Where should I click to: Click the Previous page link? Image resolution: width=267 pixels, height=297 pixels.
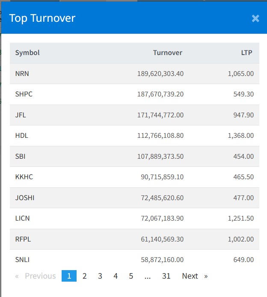pos(36,276)
